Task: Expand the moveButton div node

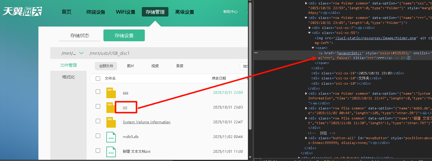Action: pos(306,138)
